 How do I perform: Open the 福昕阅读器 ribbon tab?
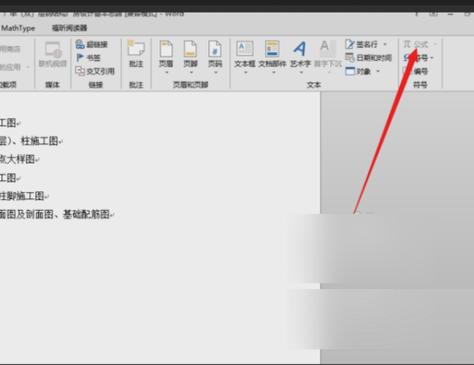pos(70,28)
